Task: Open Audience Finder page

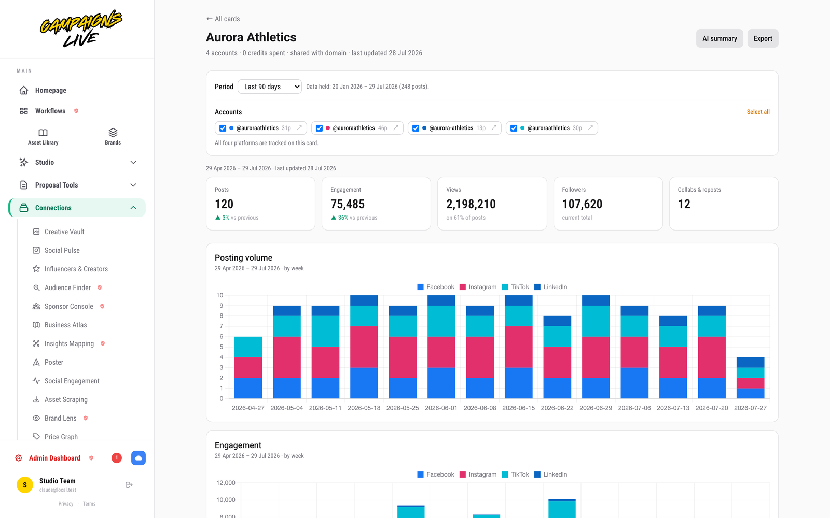Action: pyautogui.click(x=67, y=287)
